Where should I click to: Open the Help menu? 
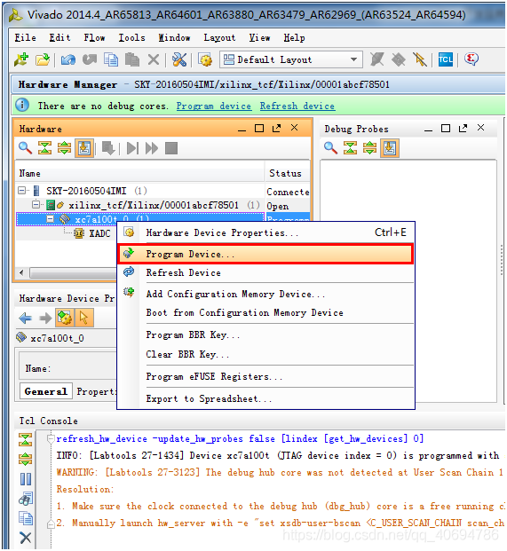pyautogui.click(x=294, y=37)
